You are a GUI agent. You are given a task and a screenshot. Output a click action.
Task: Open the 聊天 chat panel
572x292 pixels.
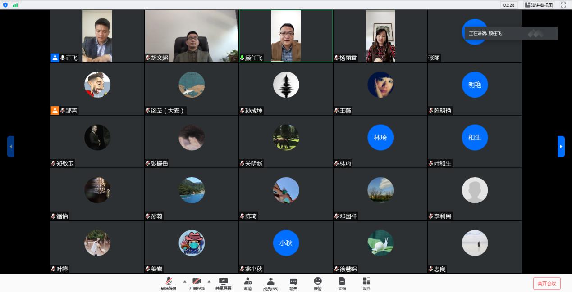293,283
